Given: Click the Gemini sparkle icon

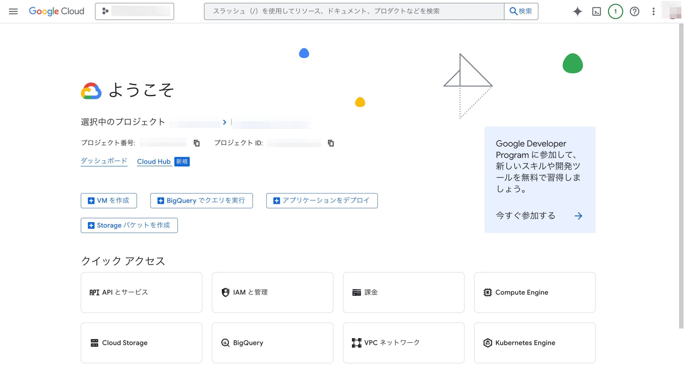Looking at the screenshot, I should [577, 11].
